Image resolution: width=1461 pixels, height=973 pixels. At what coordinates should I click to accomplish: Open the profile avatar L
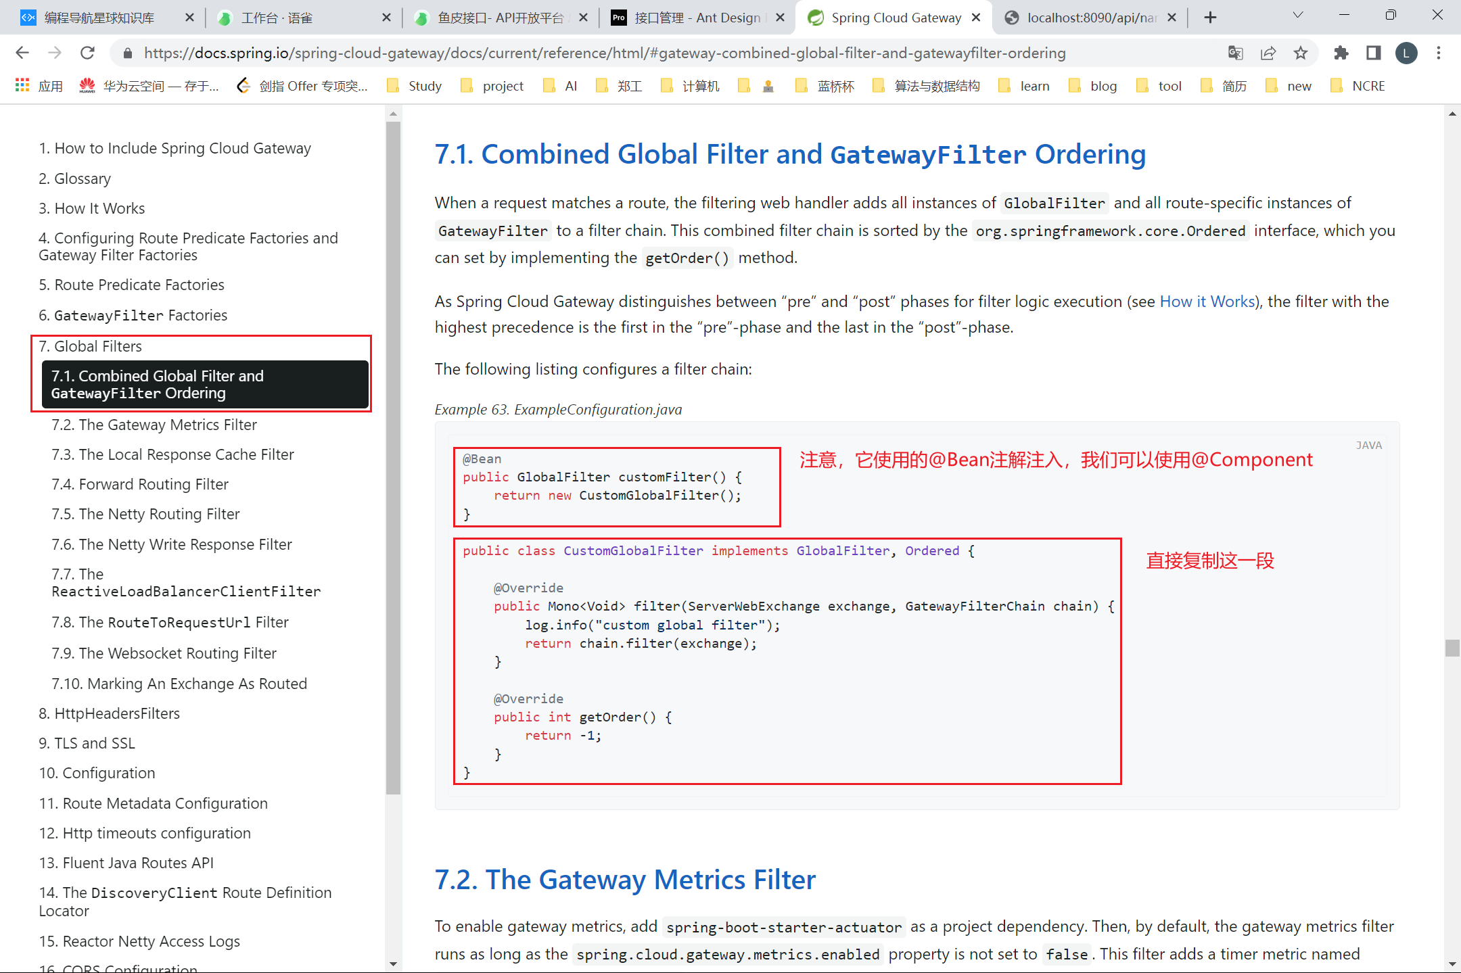point(1406,53)
